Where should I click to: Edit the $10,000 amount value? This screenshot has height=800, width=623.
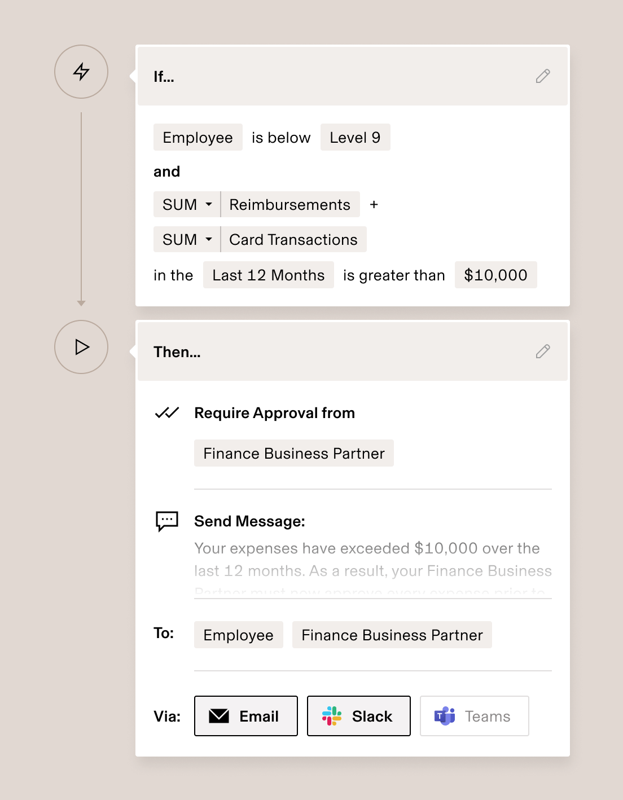(496, 275)
